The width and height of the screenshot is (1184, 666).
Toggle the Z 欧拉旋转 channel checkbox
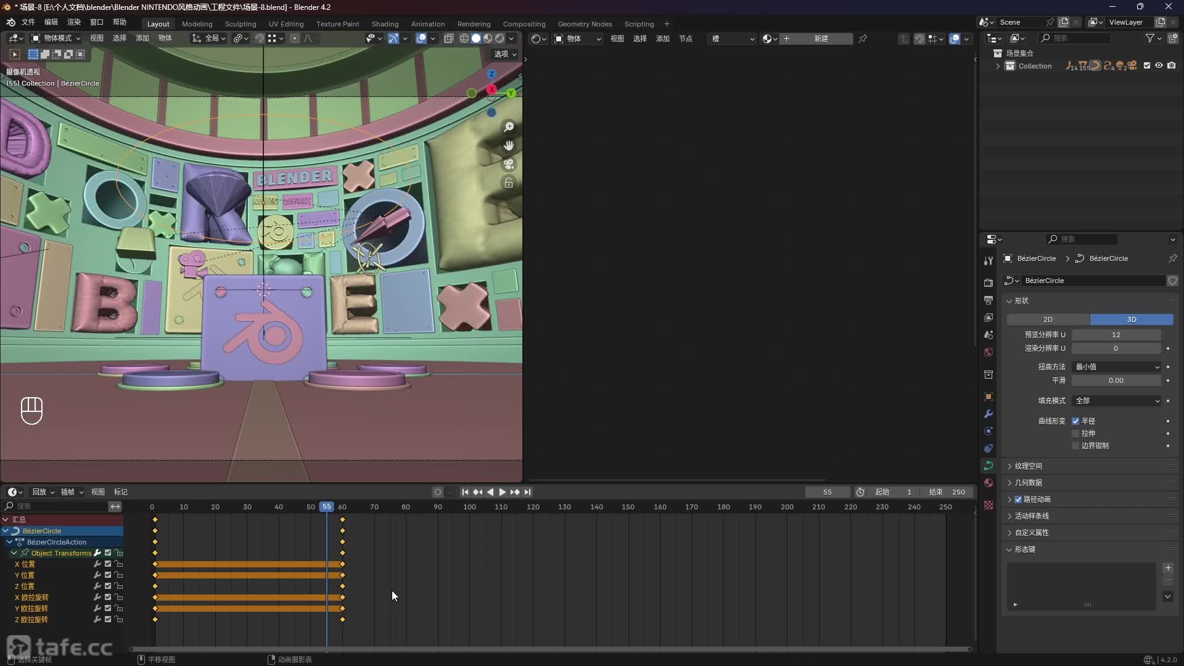point(108,619)
